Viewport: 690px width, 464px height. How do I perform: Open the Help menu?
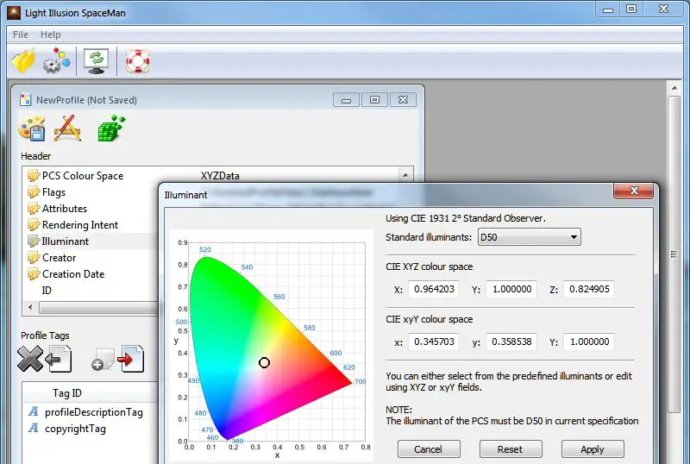click(x=51, y=34)
